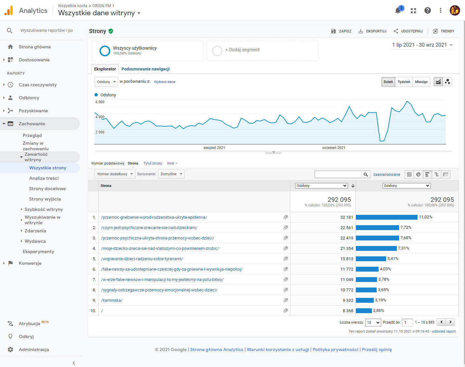Image resolution: width=465 pixels, height=367 pixels.
Task: Click the zaawansowane filter link
Action: 386,175
